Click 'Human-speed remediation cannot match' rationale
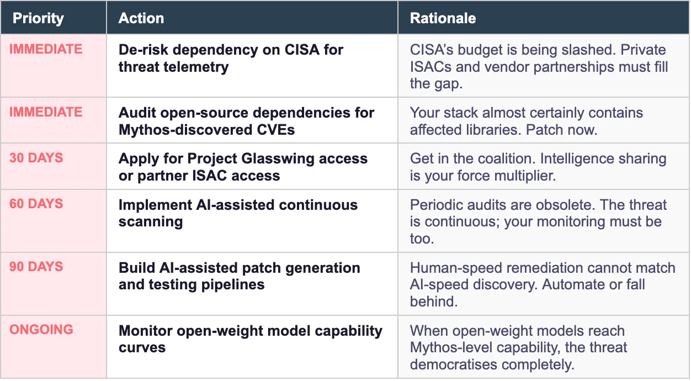This screenshot has height=381, width=691. pyautogui.click(x=543, y=284)
